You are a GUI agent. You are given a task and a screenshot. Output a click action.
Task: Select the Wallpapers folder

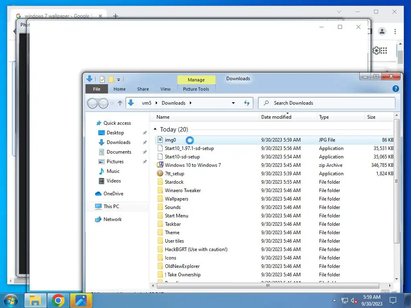(177, 199)
